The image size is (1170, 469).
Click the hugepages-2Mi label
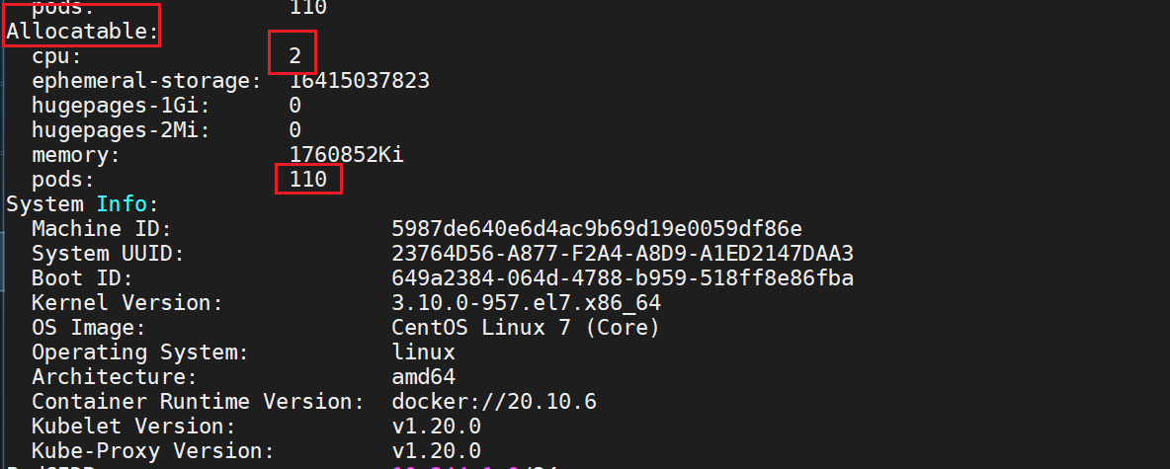point(121,130)
